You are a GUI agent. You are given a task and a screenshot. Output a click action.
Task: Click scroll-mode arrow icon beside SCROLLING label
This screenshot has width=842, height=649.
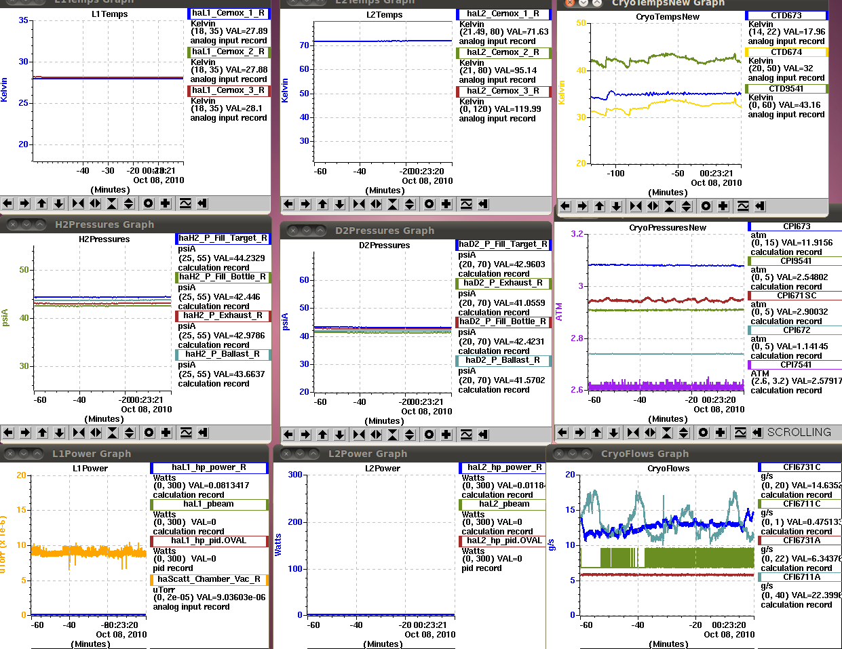coord(757,433)
